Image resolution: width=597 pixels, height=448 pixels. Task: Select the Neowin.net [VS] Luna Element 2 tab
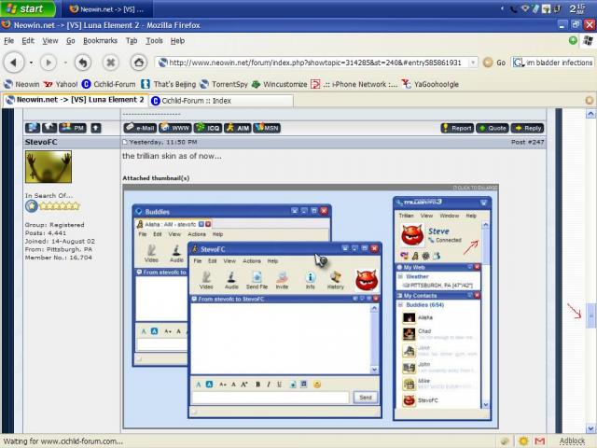point(76,100)
